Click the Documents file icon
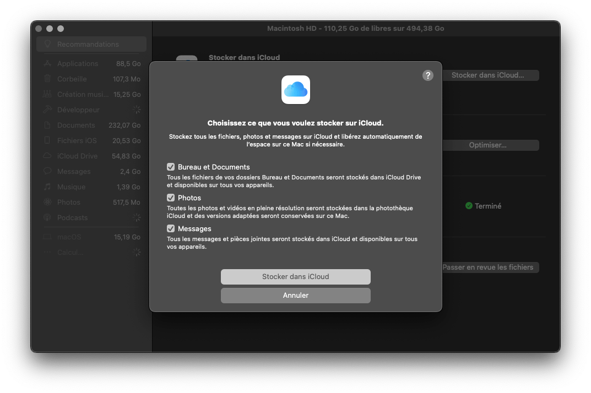The height and width of the screenshot is (393, 591). (47, 125)
